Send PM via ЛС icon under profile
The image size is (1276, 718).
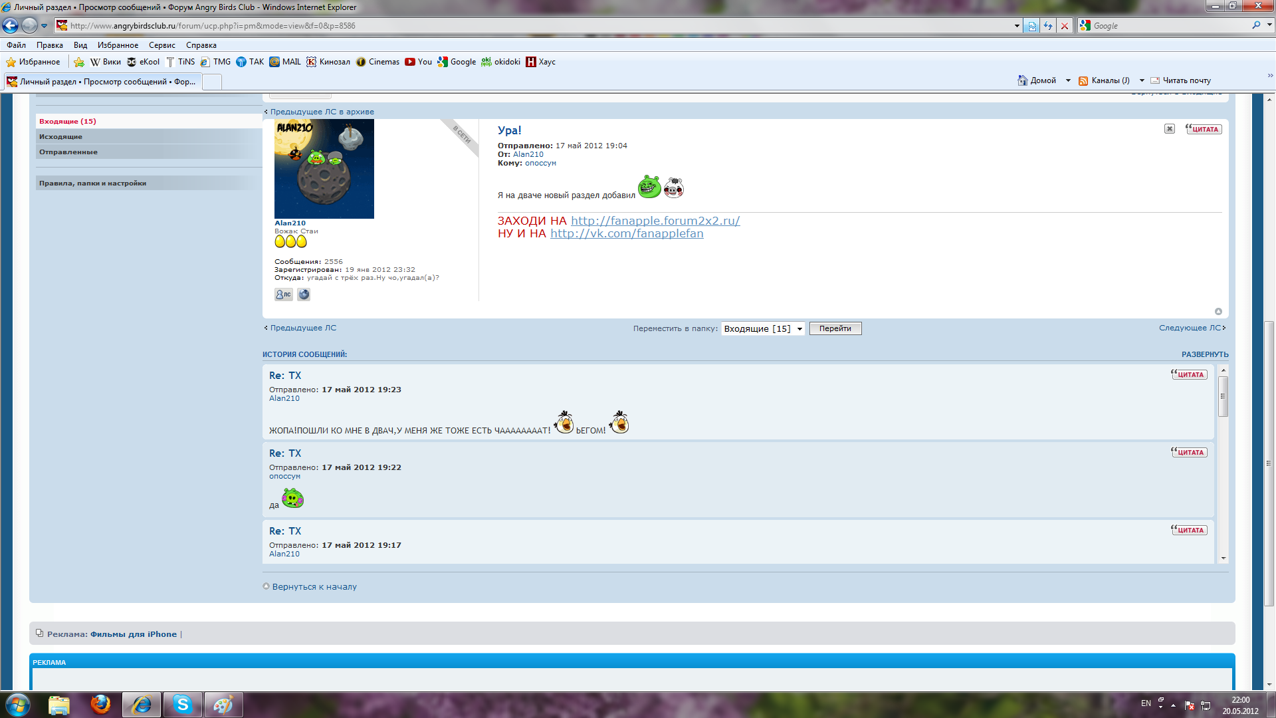(284, 295)
